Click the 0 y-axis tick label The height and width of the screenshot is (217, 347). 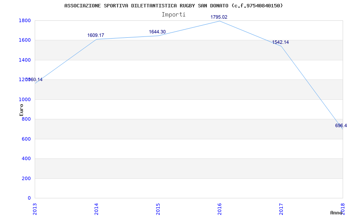[29, 198]
